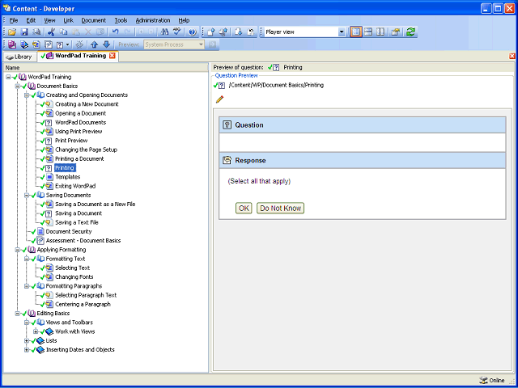Image resolution: width=518 pixels, height=388 pixels.
Task: Click the Print Preview toolbar icon
Action: [x=36, y=32]
